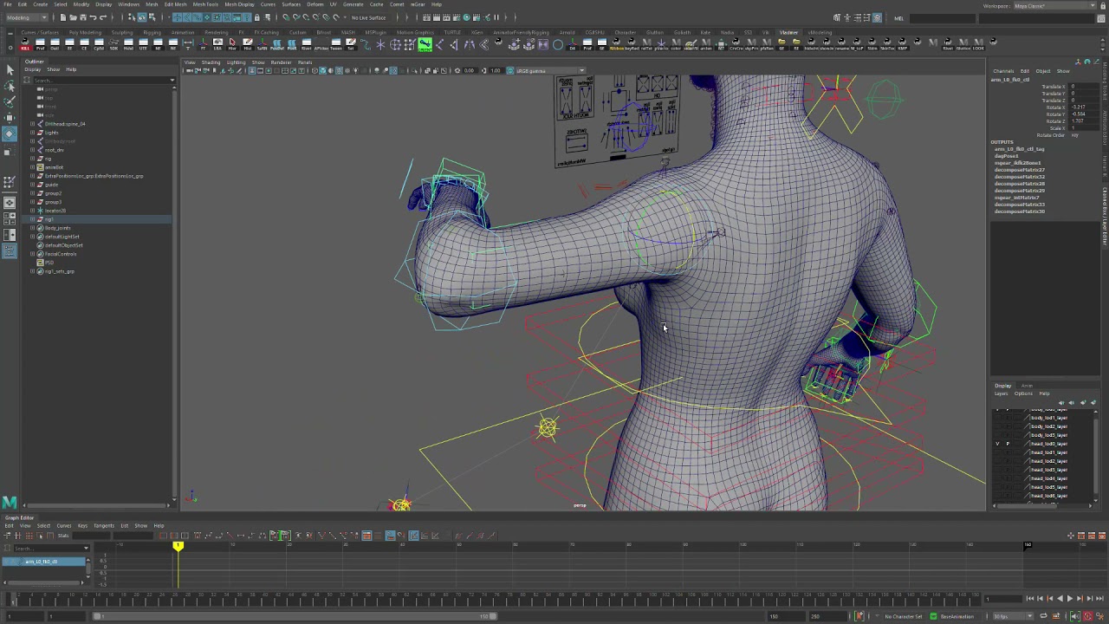Select arm_L0_fk0_ctl in the Graph Editor outliner

[44, 562]
